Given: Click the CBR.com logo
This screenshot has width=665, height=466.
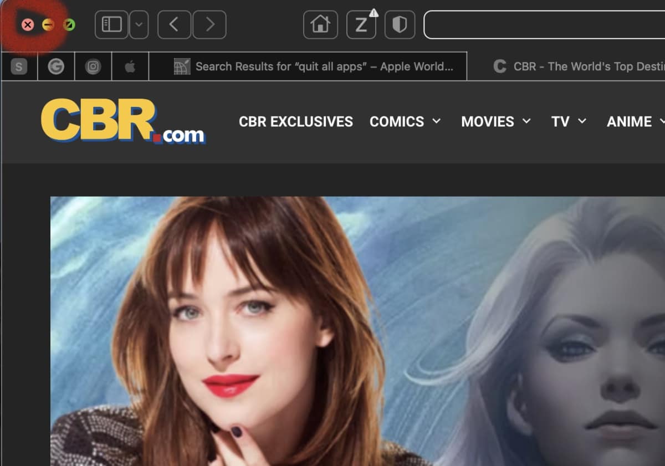Looking at the screenshot, I should click(x=123, y=121).
